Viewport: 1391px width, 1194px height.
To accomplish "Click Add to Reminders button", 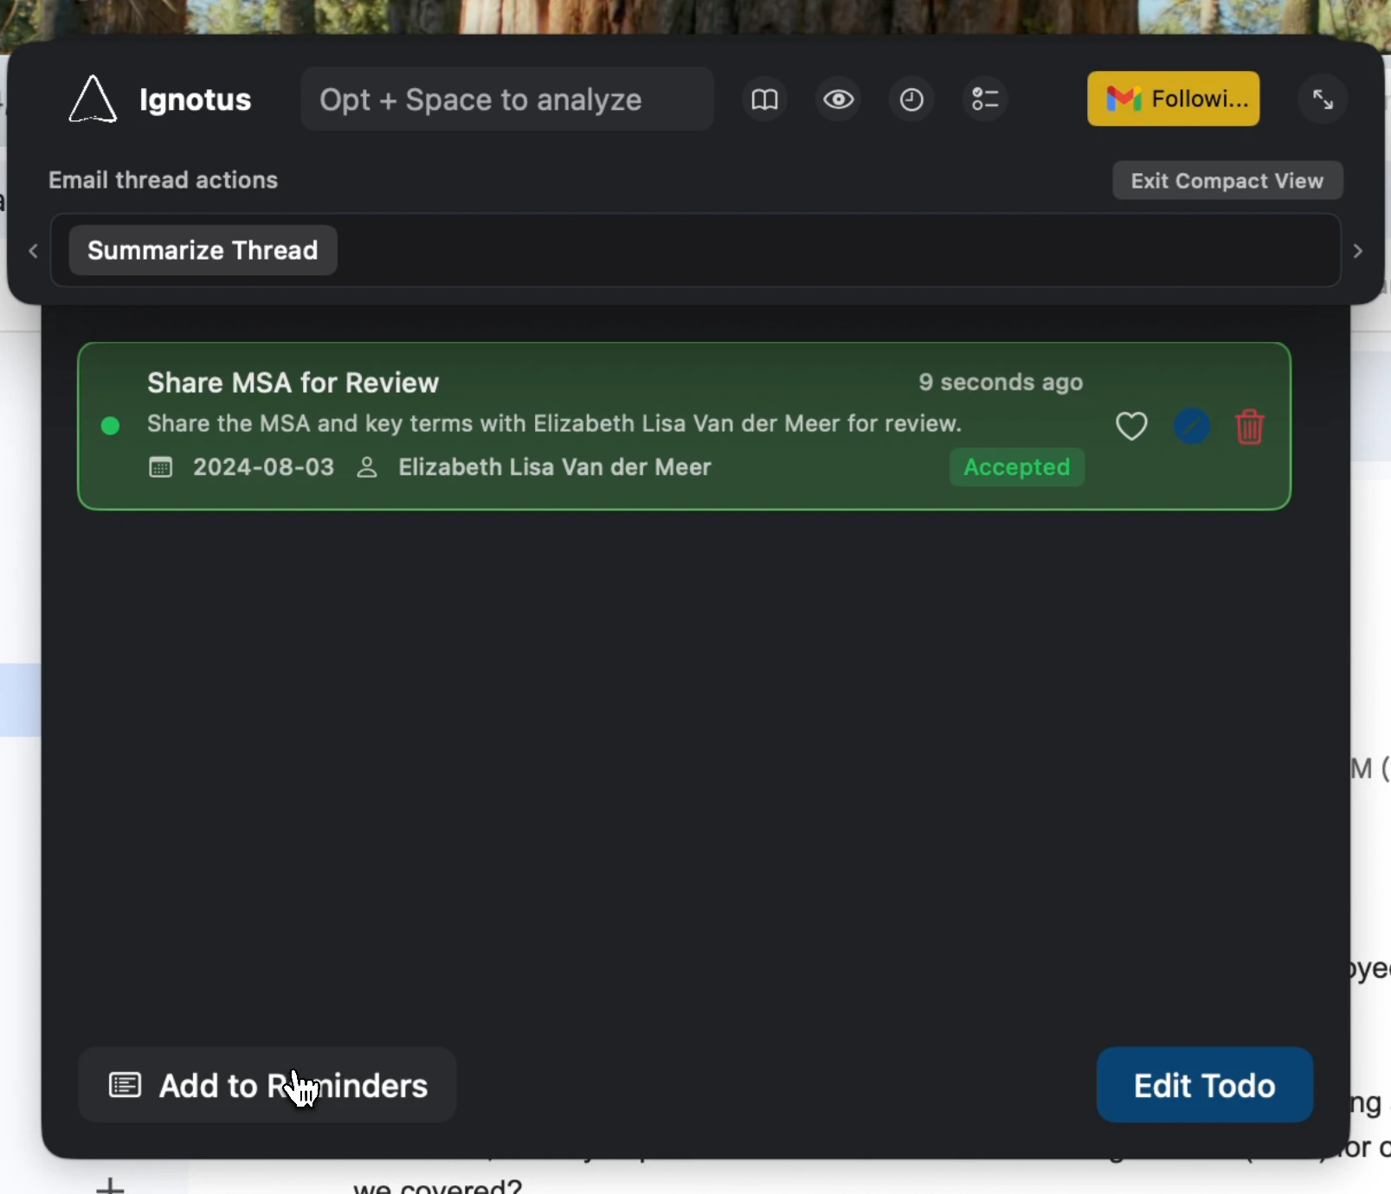I will [267, 1085].
